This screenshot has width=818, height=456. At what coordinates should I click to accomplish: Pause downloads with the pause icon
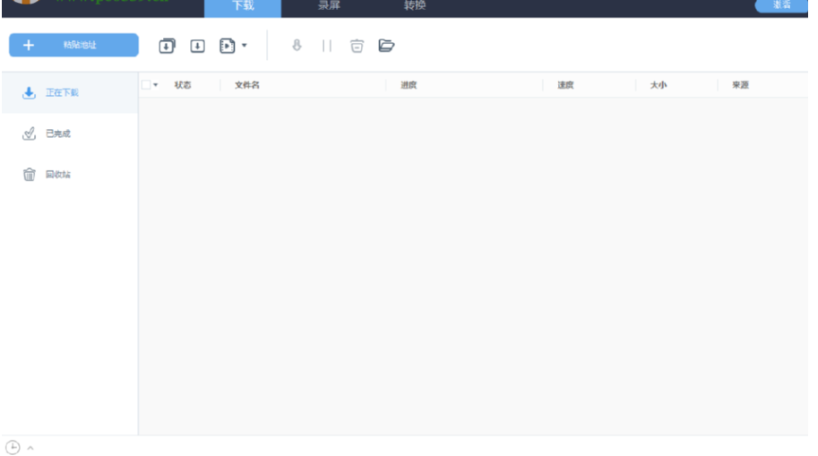(x=327, y=46)
